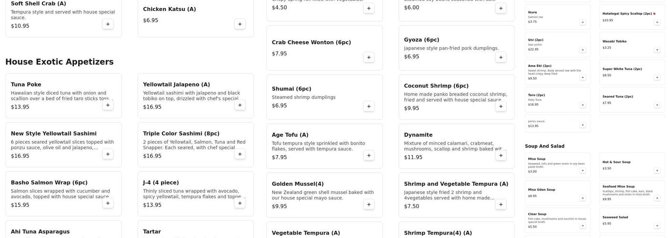Screen dimensions: 668x238
Task: Add Chicken Katsu (A) to cart
Action: (x=240, y=24)
